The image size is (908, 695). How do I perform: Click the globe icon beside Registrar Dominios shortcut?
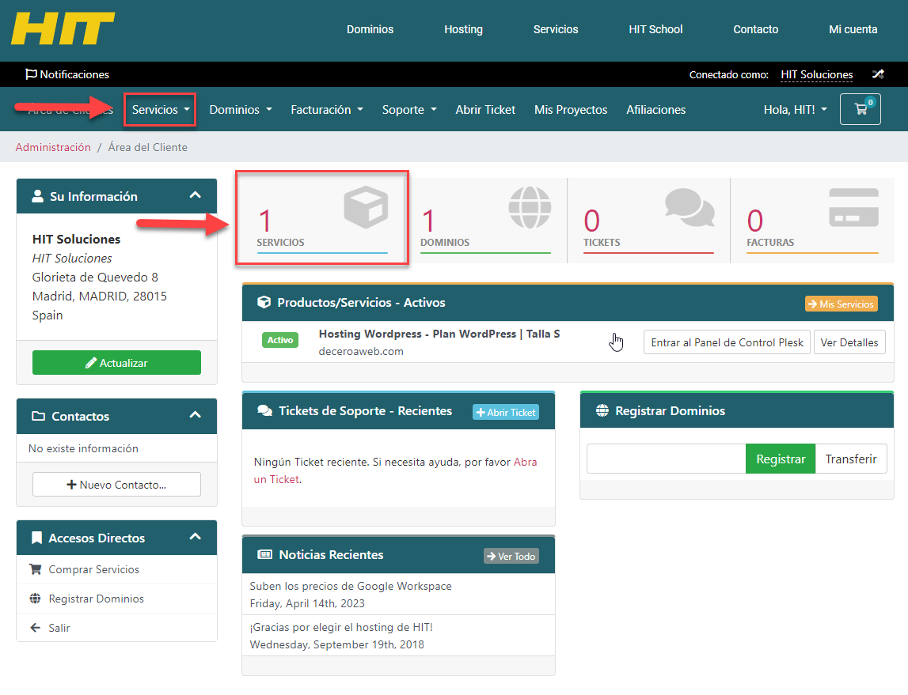coord(36,599)
